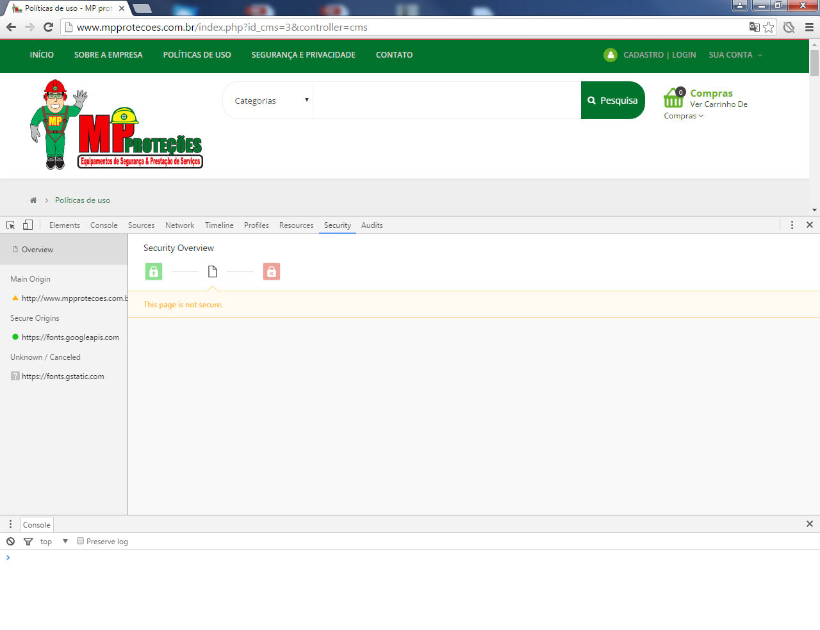The height and width of the screenshot is (630, 820).
Task: Open SEGURANÇA E PRIVACIDADE page
Action: point(303,55)
